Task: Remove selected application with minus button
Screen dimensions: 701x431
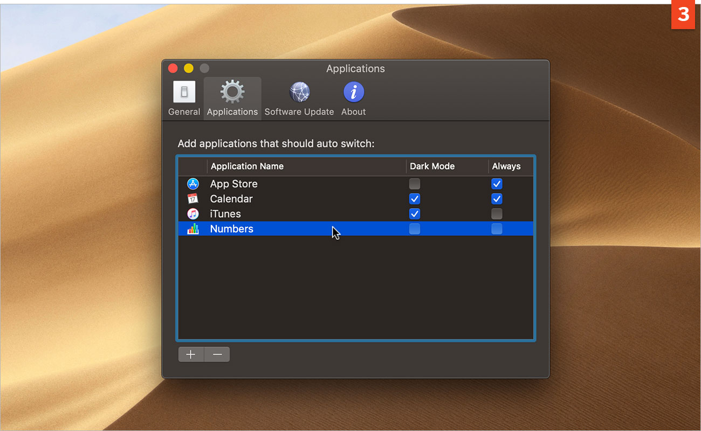Action: pos(217,354)
